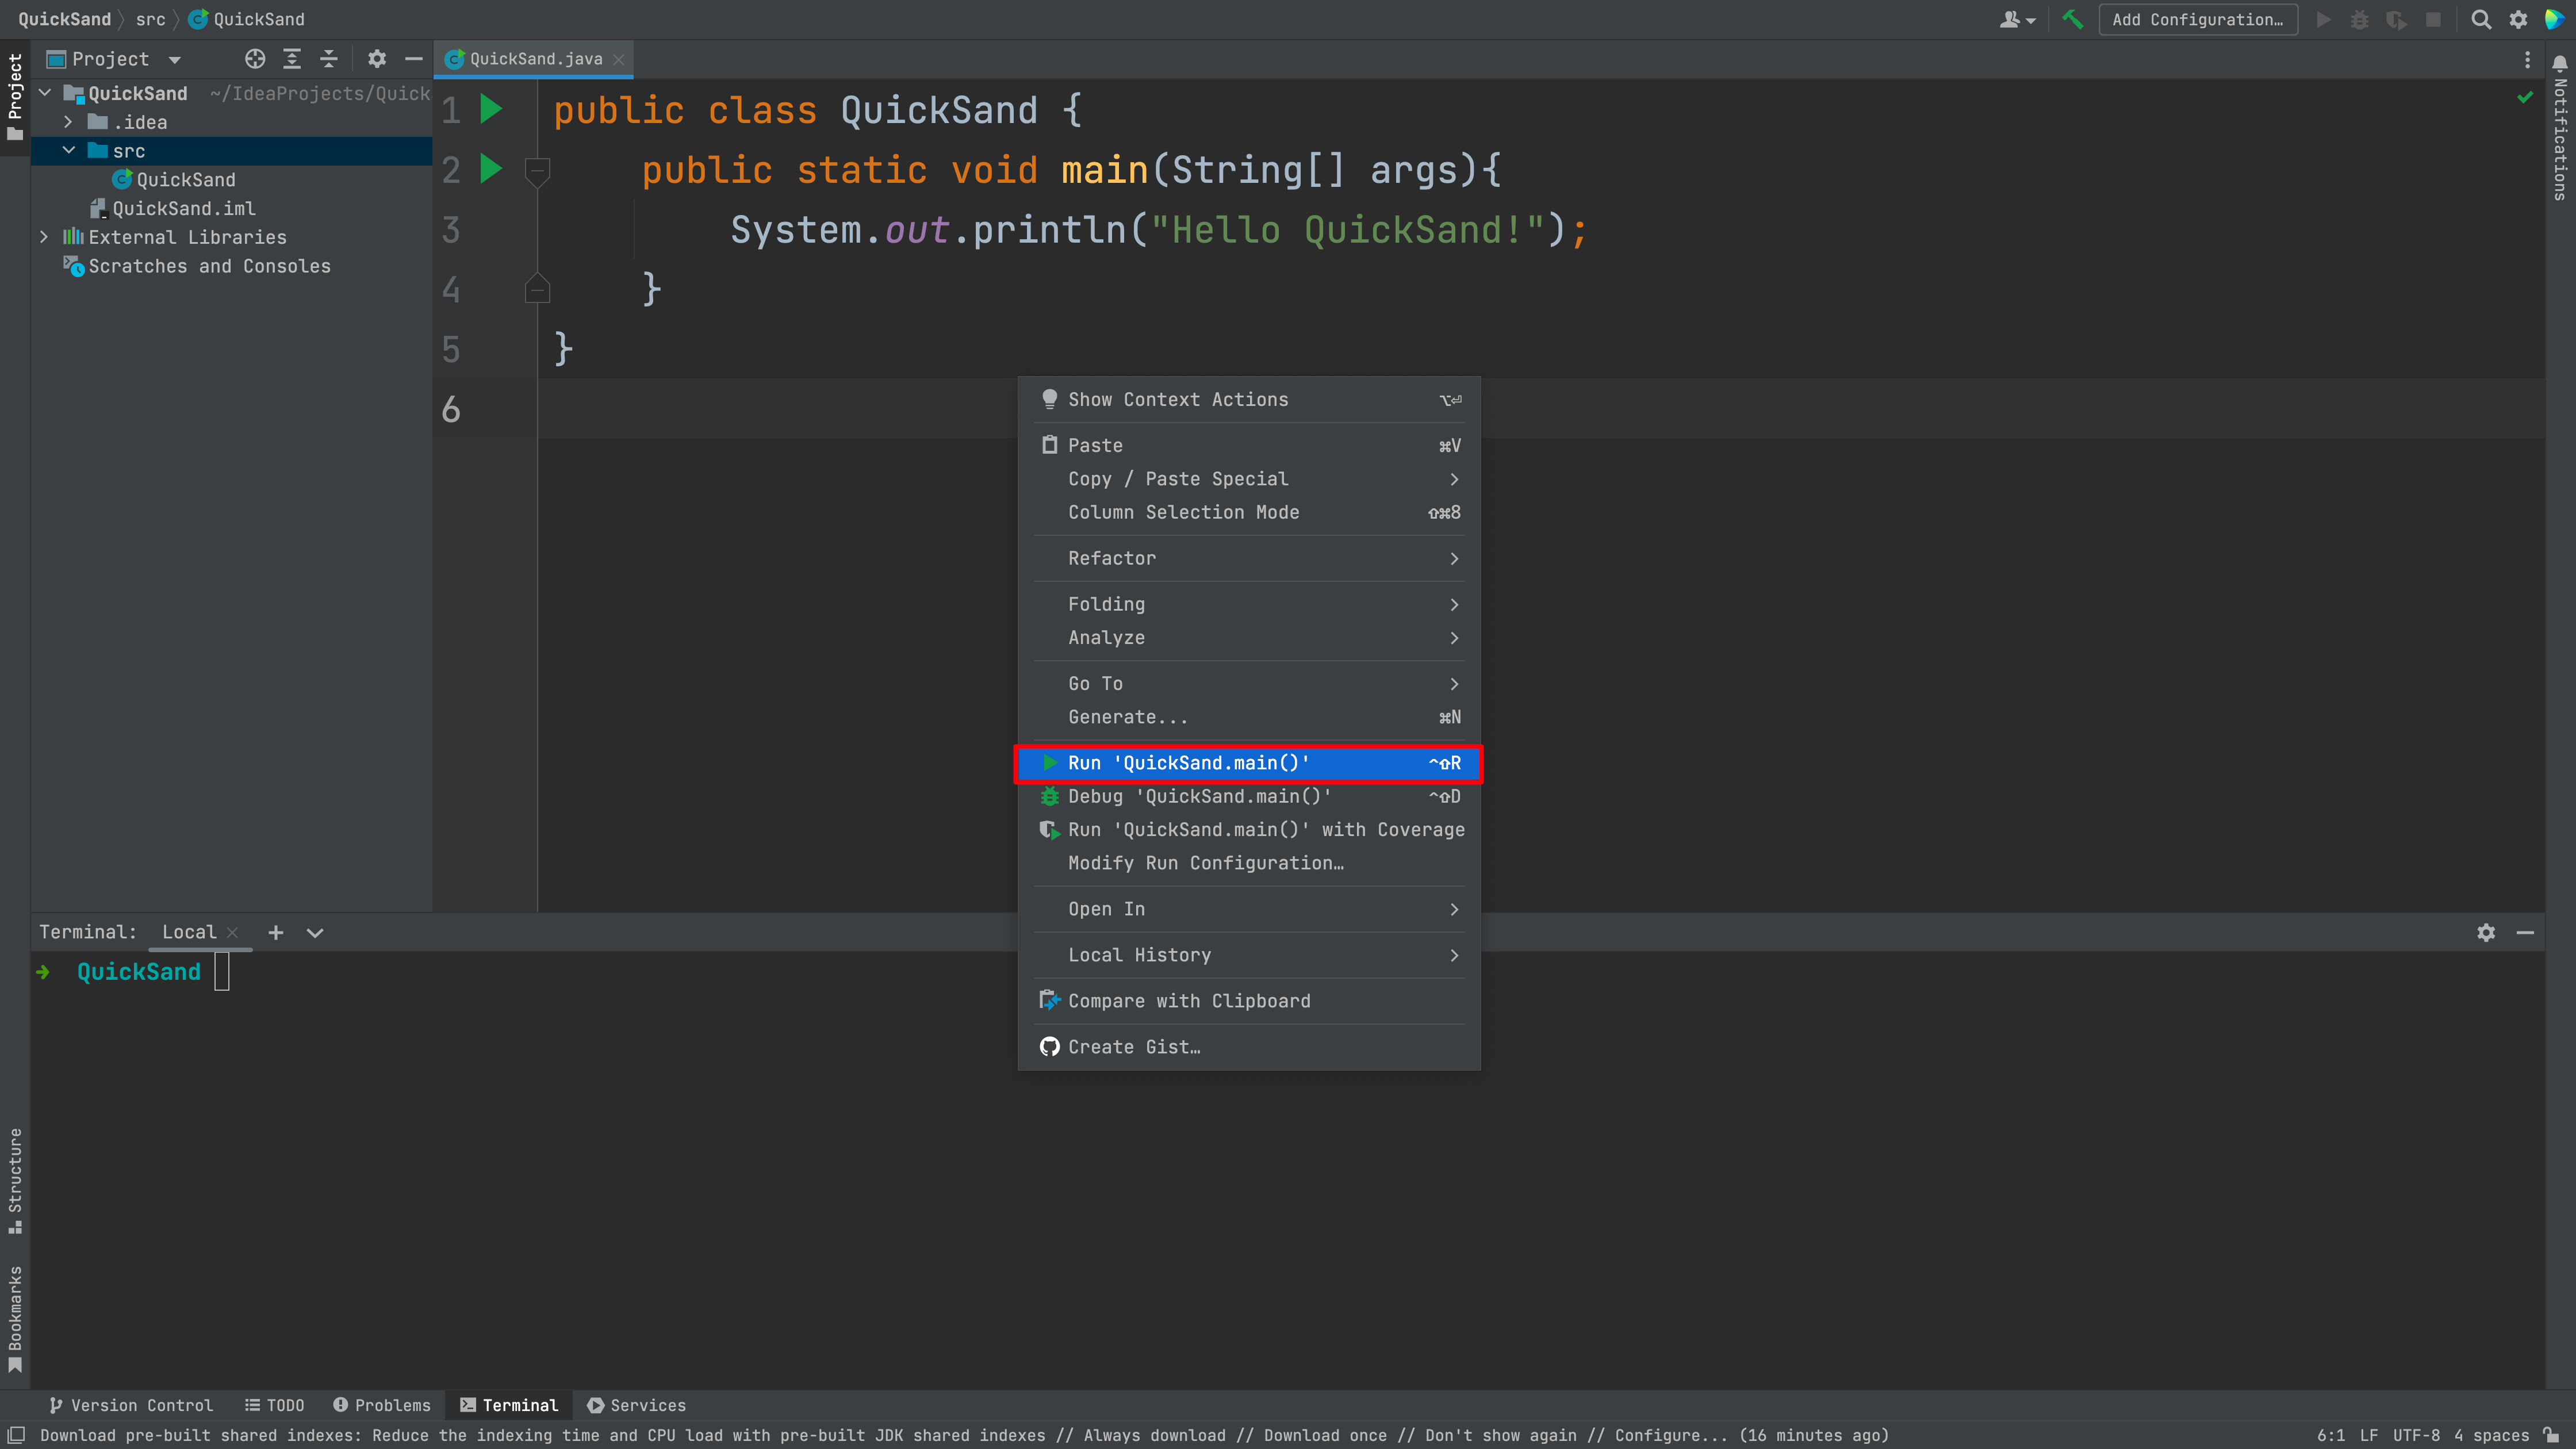Choose Paste from context menu
2576x1449 pixels.
coord(1249,445)
